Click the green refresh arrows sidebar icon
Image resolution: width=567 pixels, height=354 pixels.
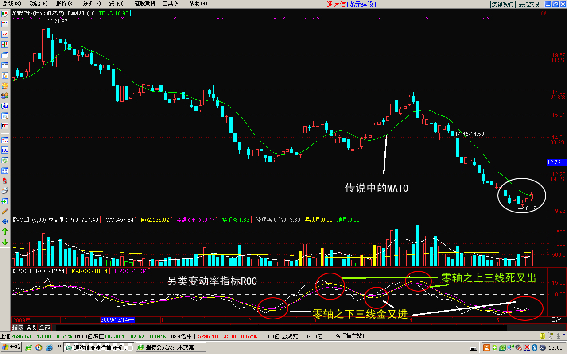[5, 160]
